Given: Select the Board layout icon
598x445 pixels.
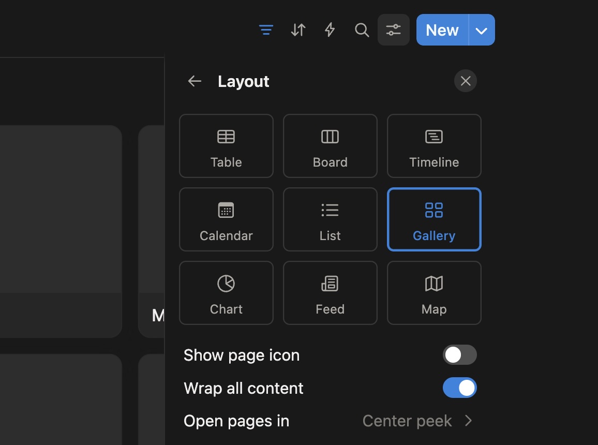Looking at the screenshot, I should click(x=330, y=146).
